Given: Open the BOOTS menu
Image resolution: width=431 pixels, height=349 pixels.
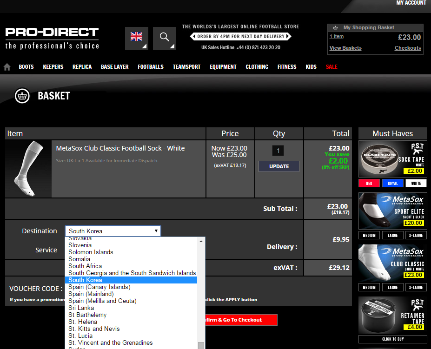Looking at the screenshot, I should point(26,67).
